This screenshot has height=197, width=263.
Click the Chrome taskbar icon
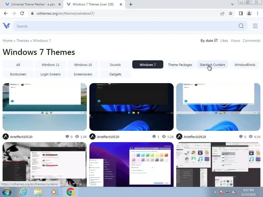70,192
